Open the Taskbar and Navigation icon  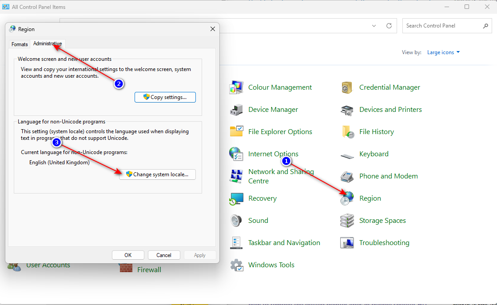point(236,243)
